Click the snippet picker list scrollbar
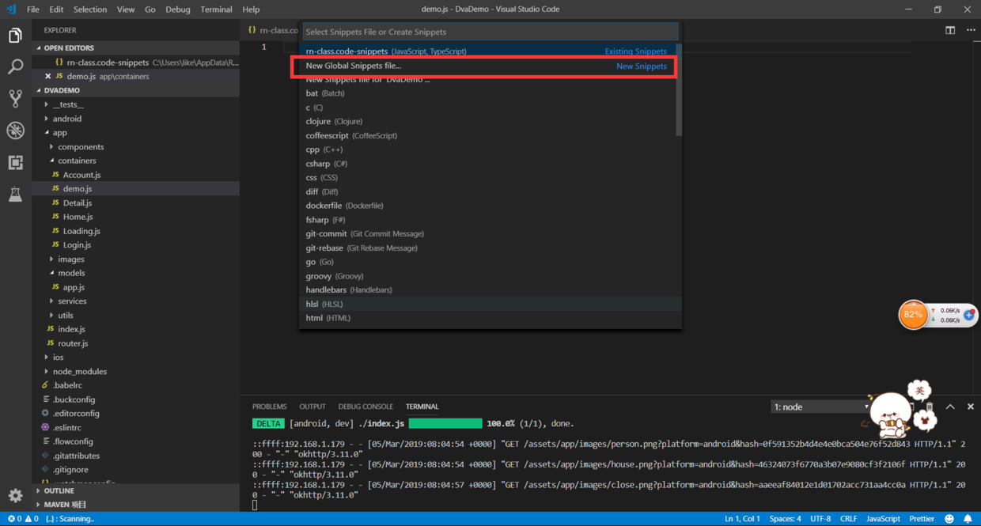Screen dimensions: 981x526 click(679, 90)
